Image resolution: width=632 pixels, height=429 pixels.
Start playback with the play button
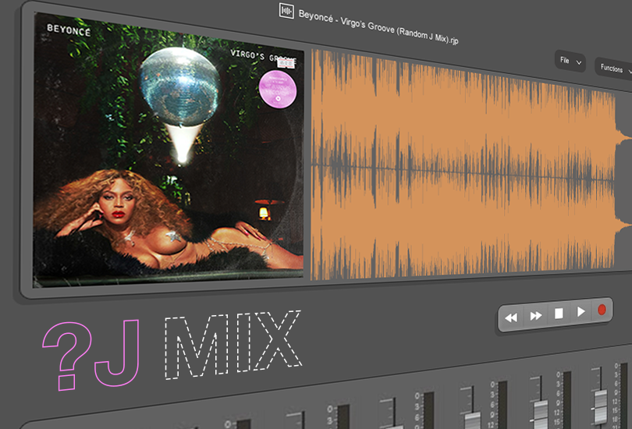click(x=581, y=312)
